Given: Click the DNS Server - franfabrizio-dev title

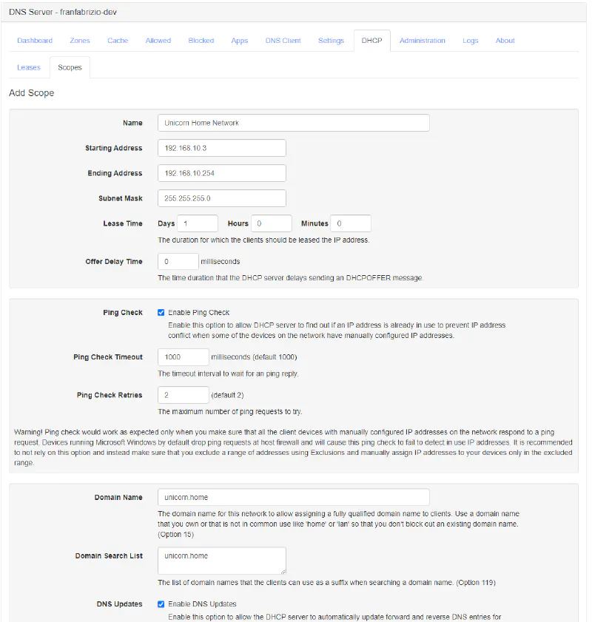Looking at the screenshot, I should pyautogui.click(x=63, y=13).
